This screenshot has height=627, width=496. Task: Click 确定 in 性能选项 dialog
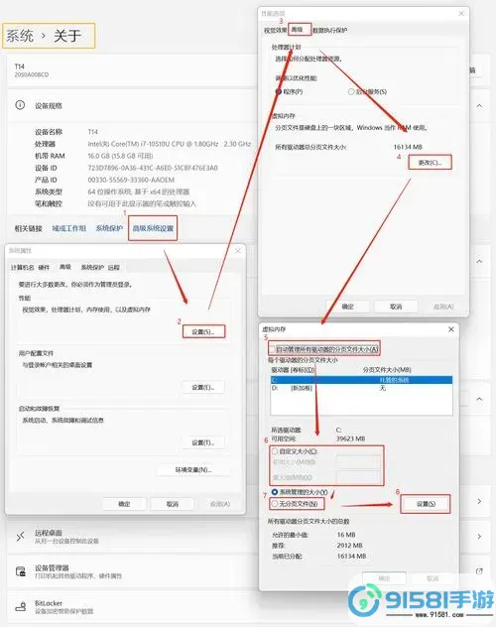click(348, 307)
